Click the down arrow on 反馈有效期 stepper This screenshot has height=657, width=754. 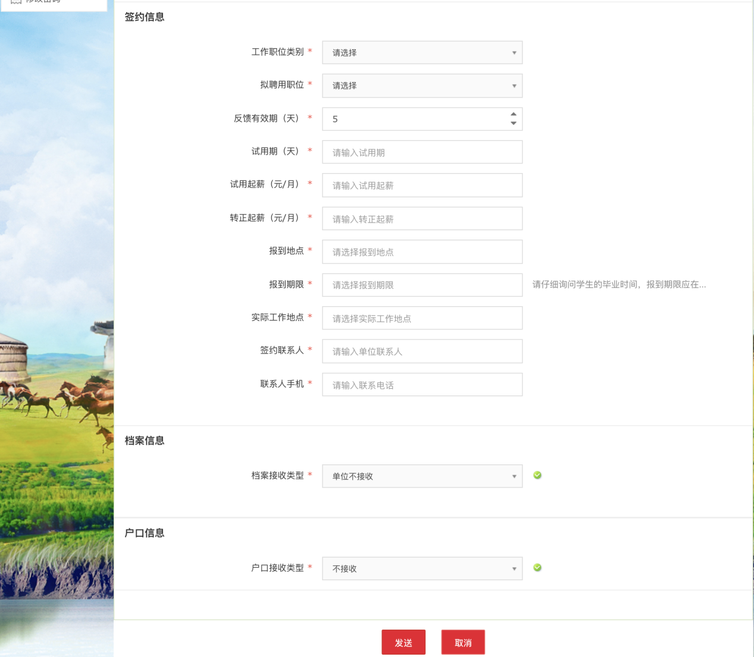(x=513, y=123)
